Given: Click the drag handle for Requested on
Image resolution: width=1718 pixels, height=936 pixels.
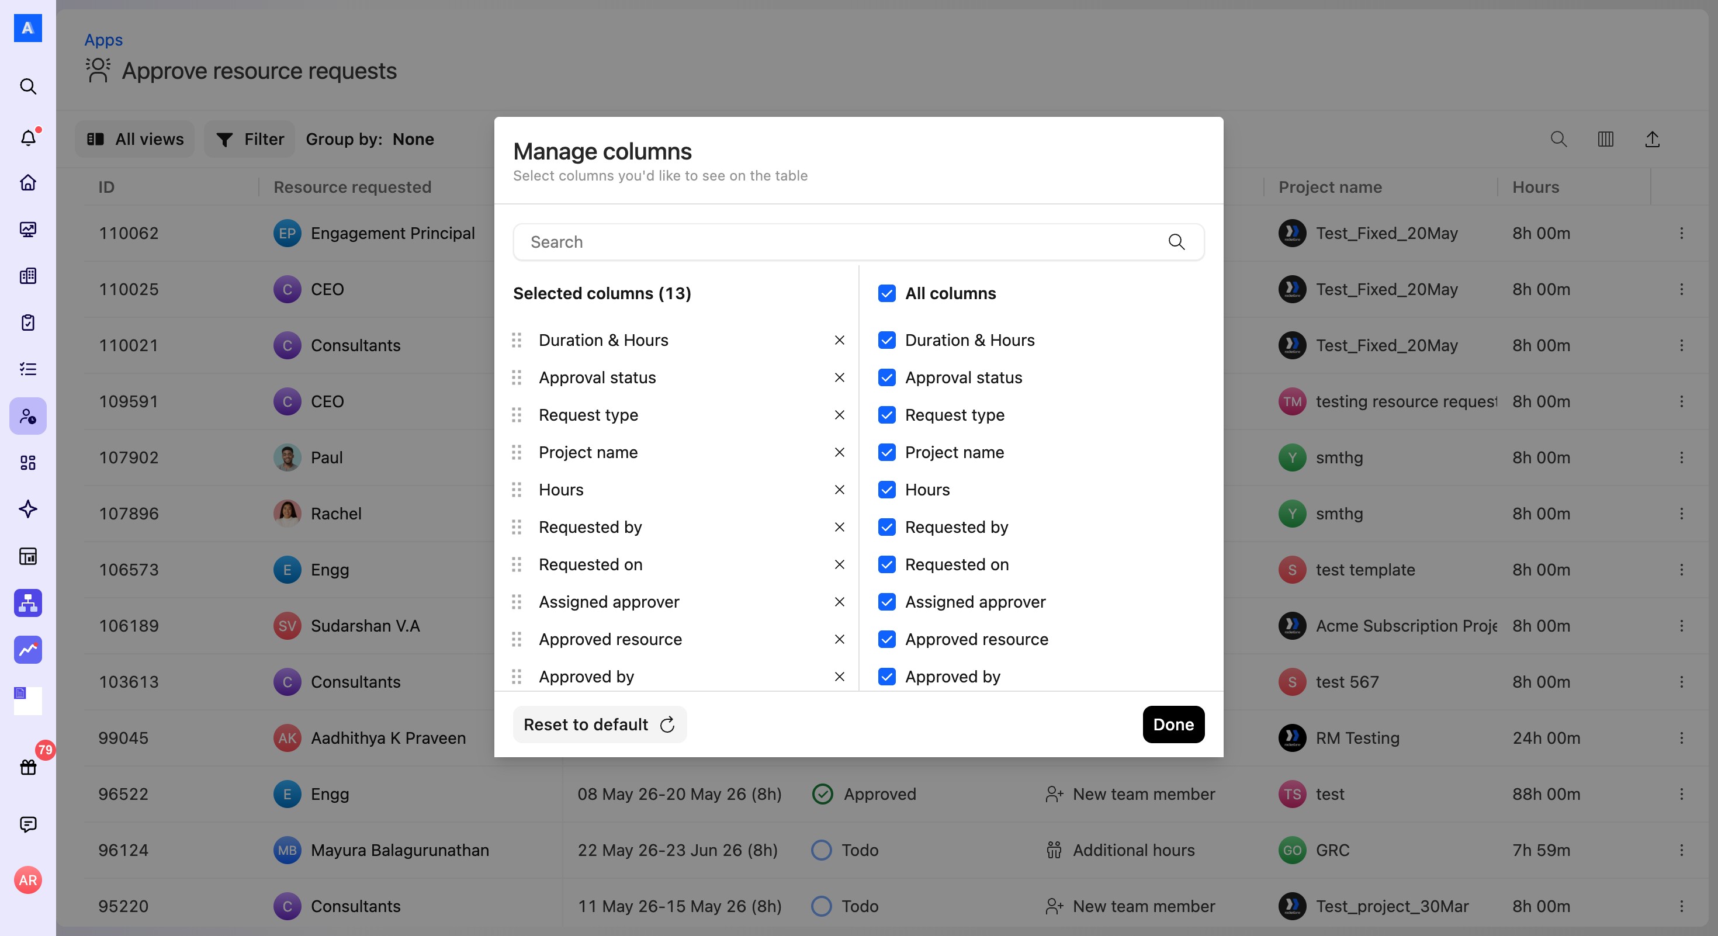Looking at the screenshot, I should [x=516, y=564].
